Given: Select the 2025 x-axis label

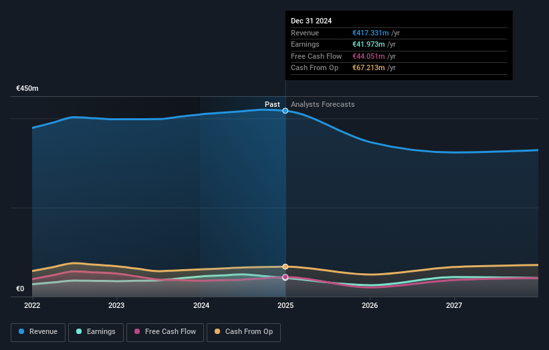Looking at the screenshot, I should click(x=286, y=306).
